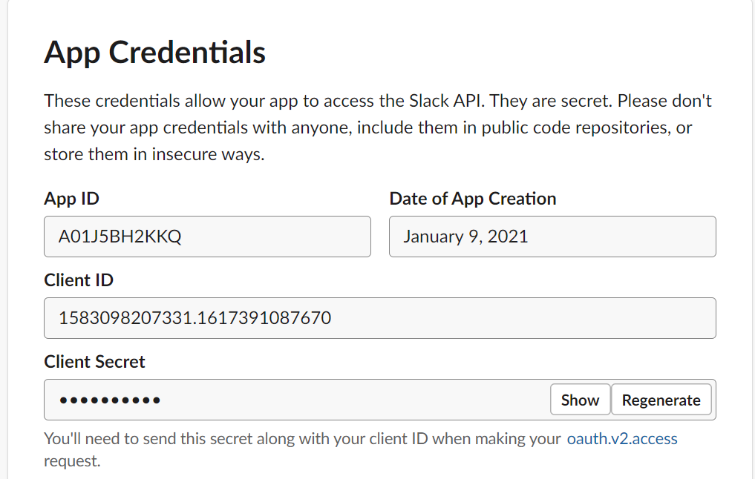Image resolution: width=755 pixels, height=479 pixels.
Task: Click the Client ID label
Action: [x=79, y=280]
